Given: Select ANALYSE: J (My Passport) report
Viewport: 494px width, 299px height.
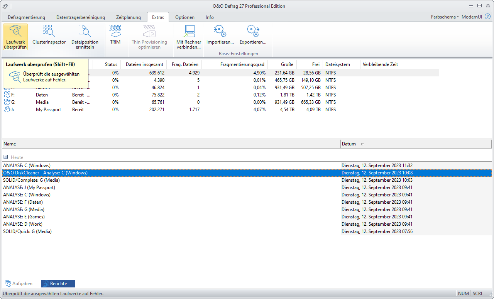Looking at the screenshot, I should 247,188.
